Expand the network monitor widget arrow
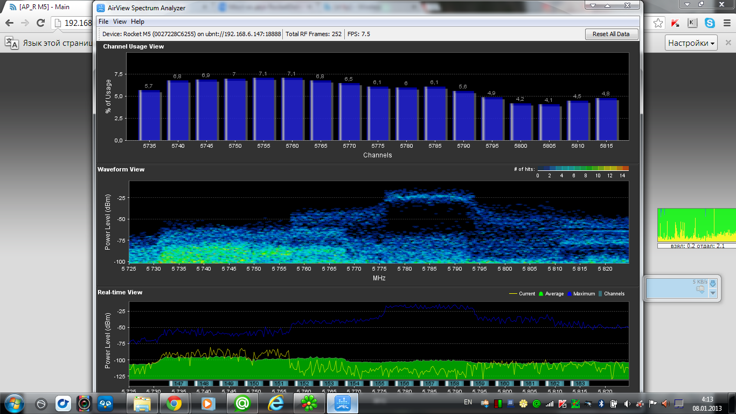 (x=713, y=293)
